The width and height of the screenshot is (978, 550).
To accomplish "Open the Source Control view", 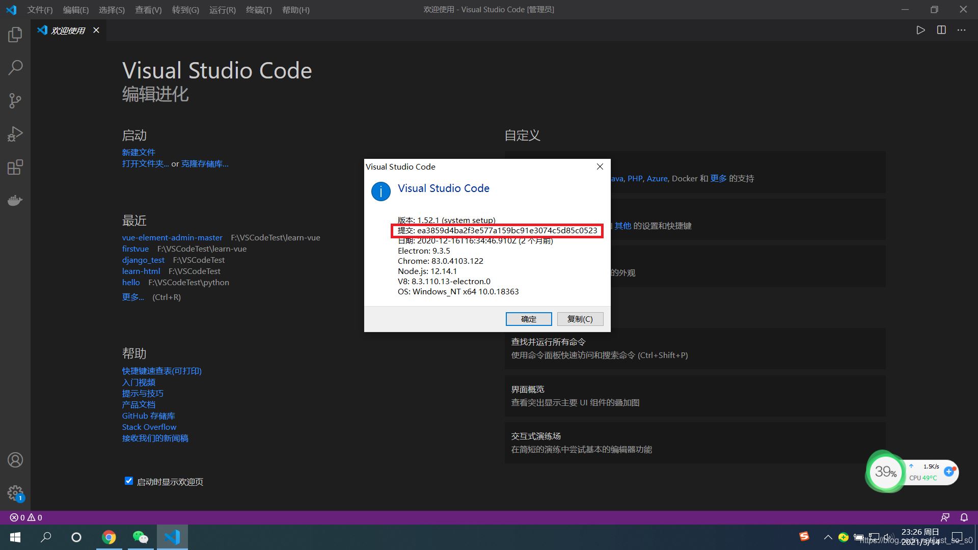I will [15, 100].
